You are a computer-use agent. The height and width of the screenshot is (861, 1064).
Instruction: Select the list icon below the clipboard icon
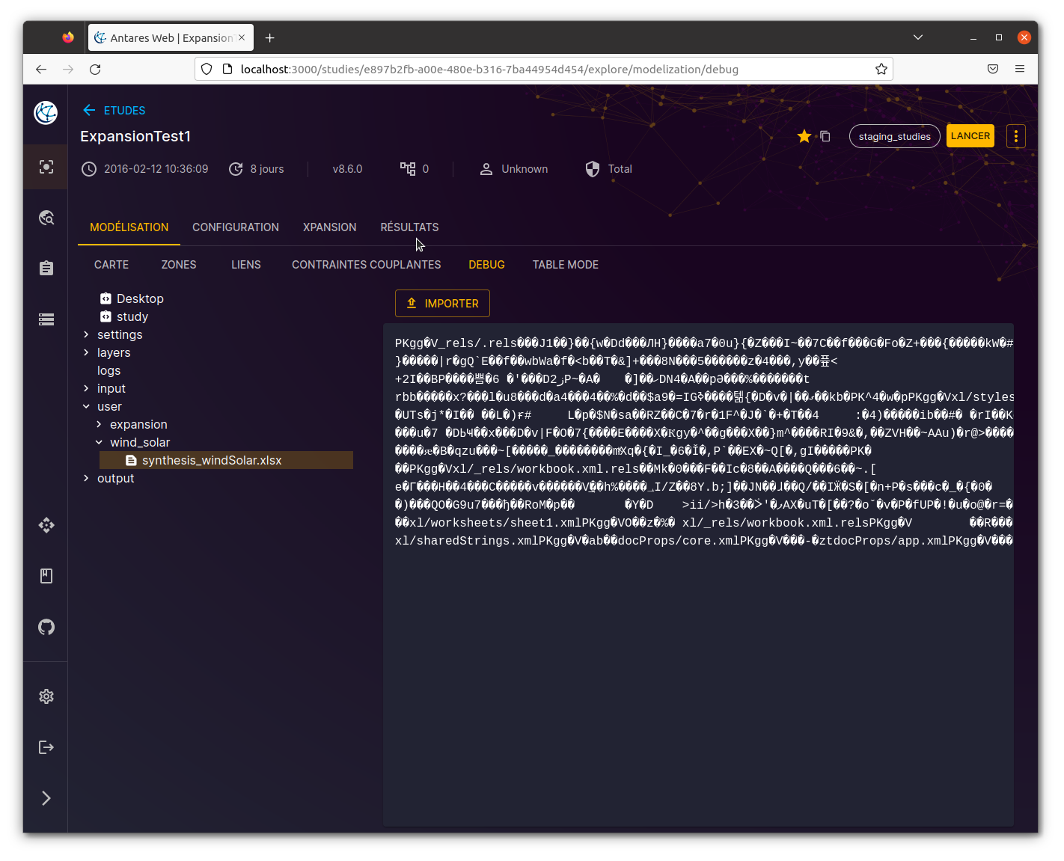coord(46,319)
